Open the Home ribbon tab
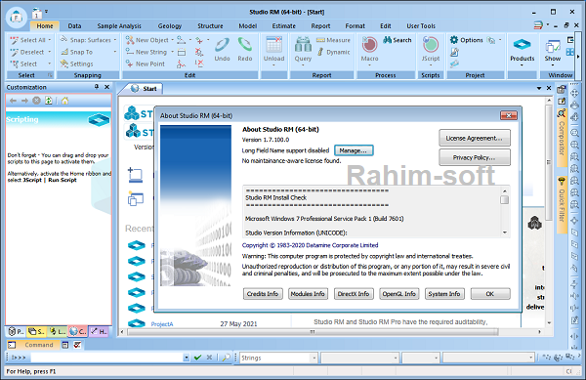Image resolution: width=586 pixels, height=380 pixels. pos(45,25)
